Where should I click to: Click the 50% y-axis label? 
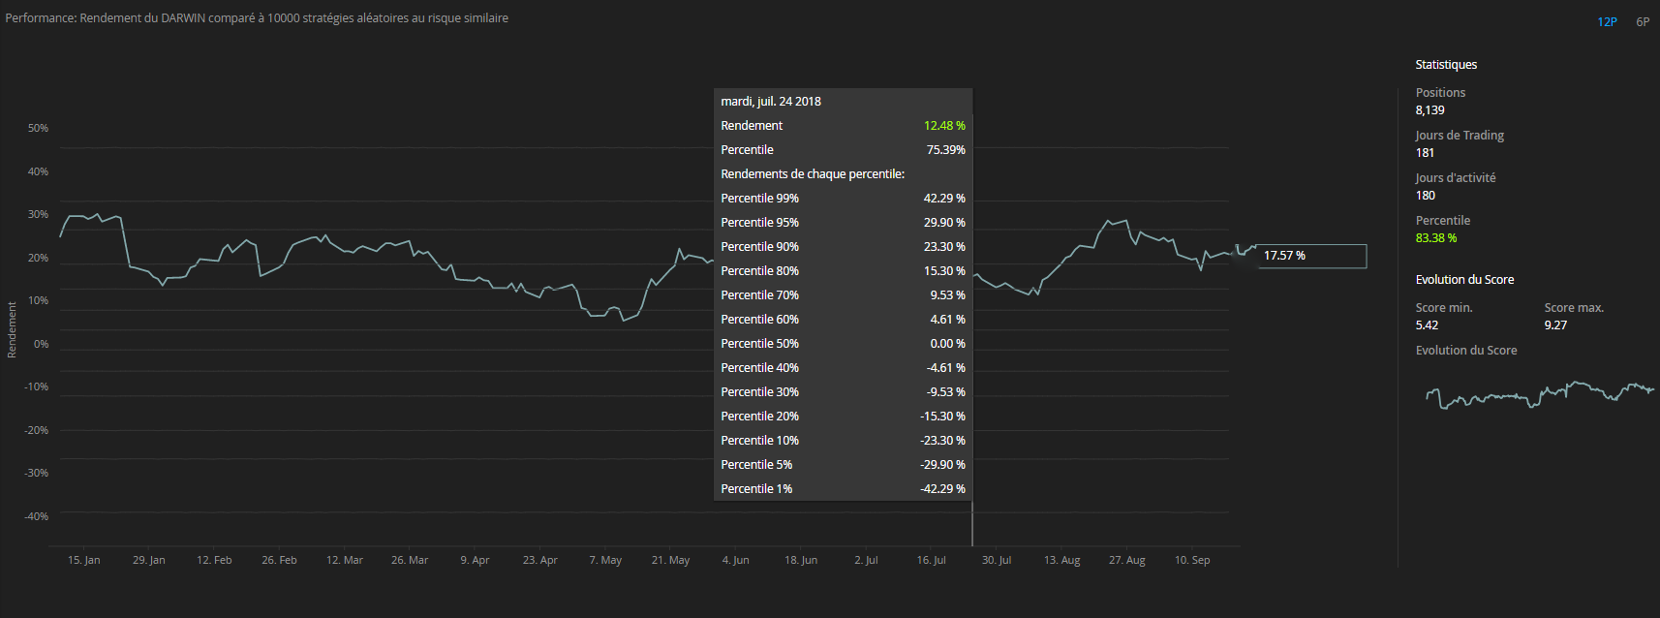[x=38, y=128]
